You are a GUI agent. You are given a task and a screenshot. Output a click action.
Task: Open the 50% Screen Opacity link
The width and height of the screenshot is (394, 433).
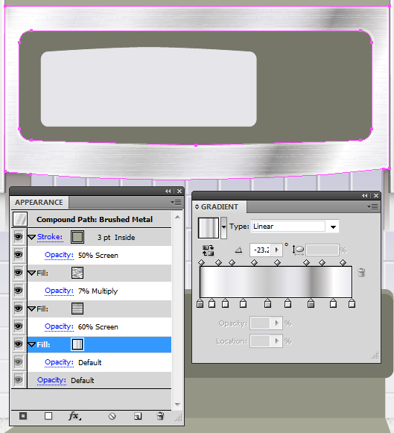[59, 255]
